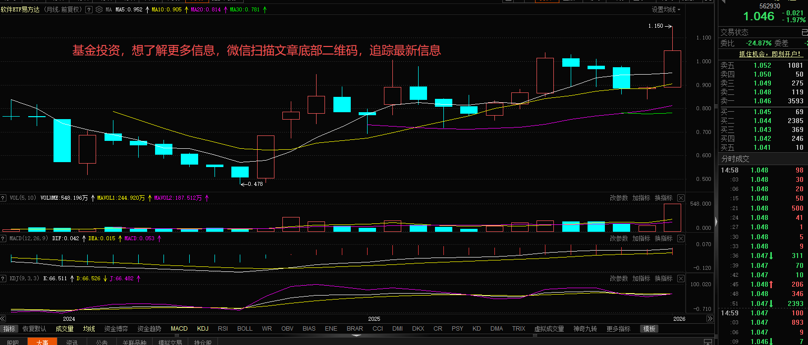The image size is (808, 345).
Task: Click help icon beside chart title
Action: coord(89,9)
